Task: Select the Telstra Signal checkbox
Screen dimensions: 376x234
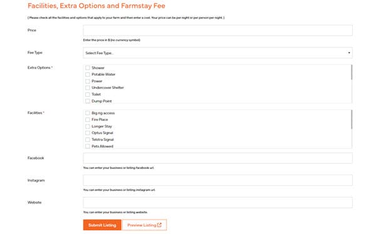Action: coord(88,140)
